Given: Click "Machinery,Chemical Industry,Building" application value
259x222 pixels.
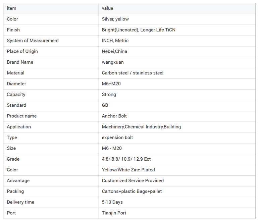Looking at the screenshot, I should 141,126.
